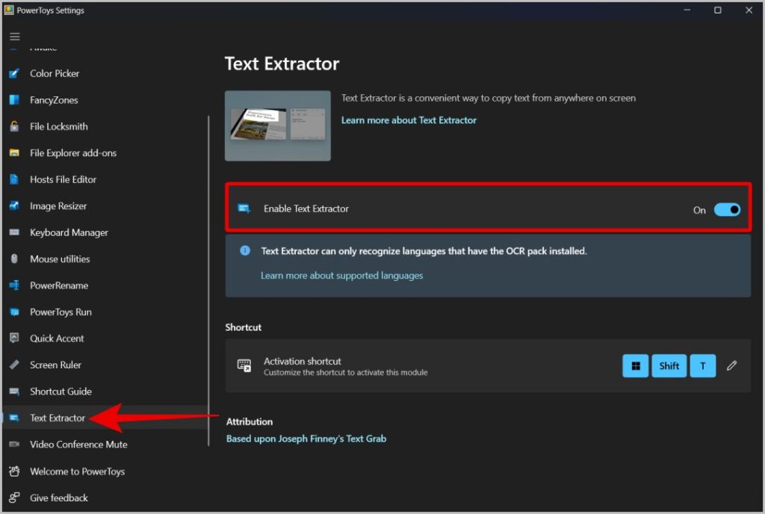Click the Enable Text Extractor module icon

coord(244,208)
